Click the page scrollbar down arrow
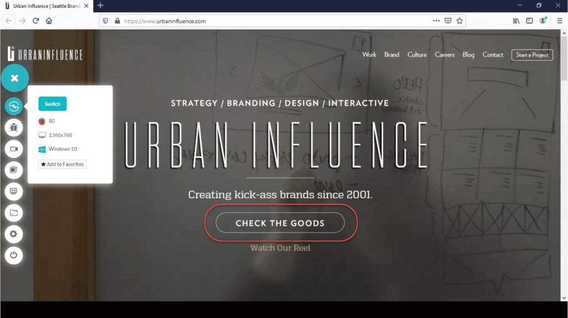Viewport: 568px width, 318px height. coord(564,298)
